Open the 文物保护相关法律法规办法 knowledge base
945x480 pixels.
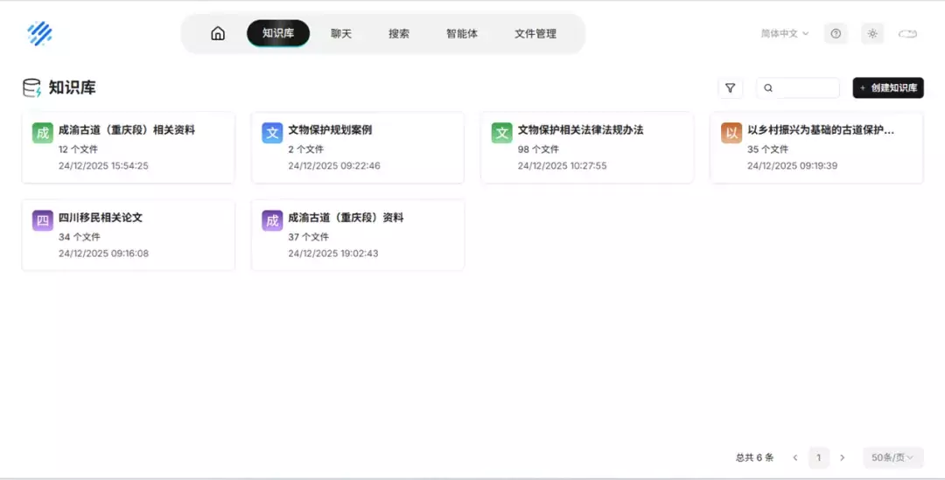click(x=580, y=129)
